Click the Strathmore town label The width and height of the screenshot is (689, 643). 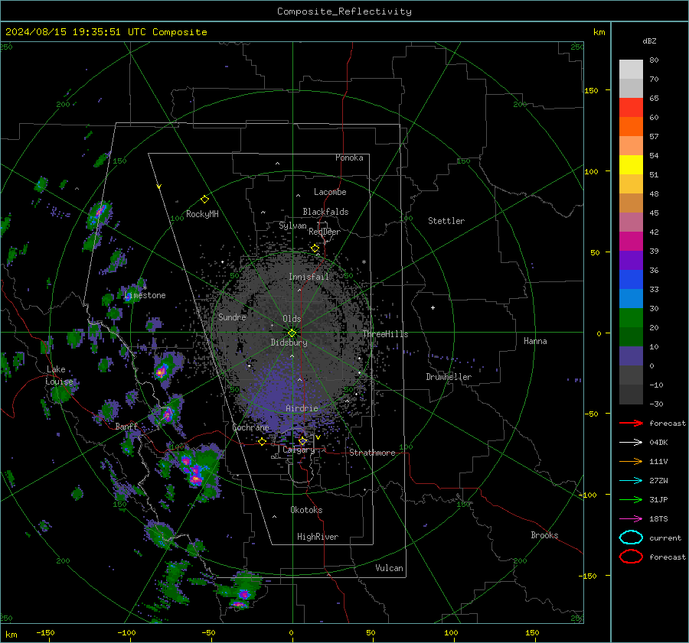click(x=372, y=453)
